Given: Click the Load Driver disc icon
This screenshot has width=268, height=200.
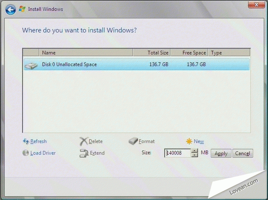Looking at the screenshot, I should [x=26, y=153].
